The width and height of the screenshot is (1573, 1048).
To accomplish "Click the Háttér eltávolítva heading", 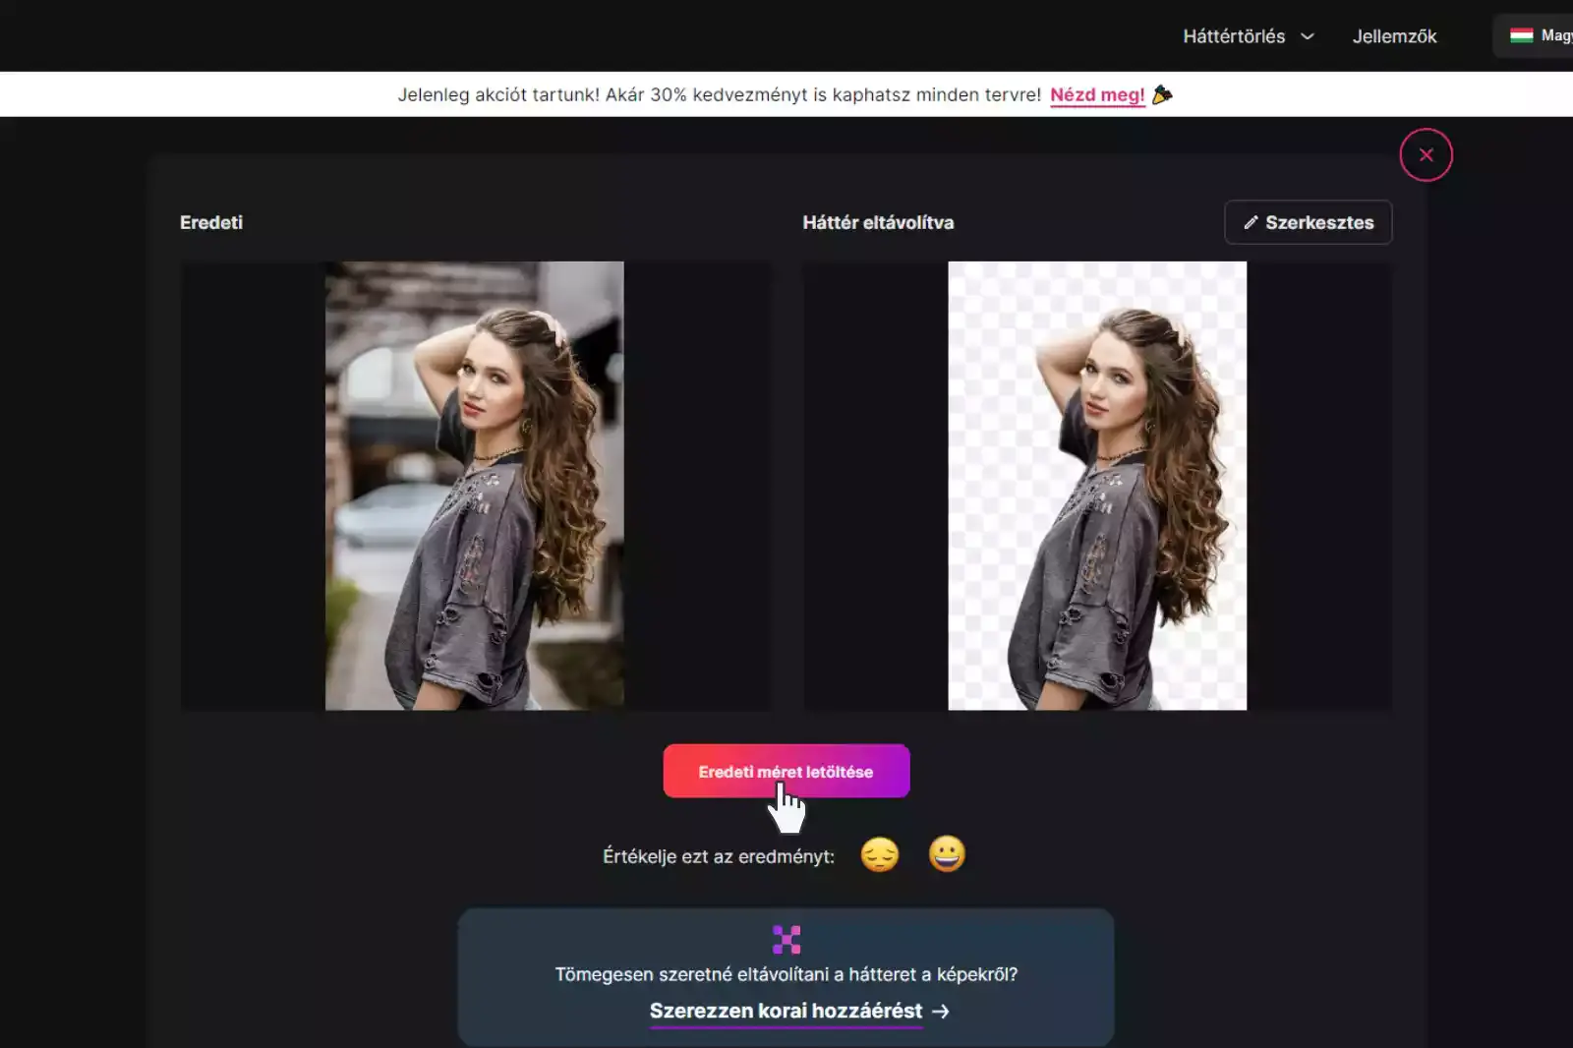I will pos(878,222).
